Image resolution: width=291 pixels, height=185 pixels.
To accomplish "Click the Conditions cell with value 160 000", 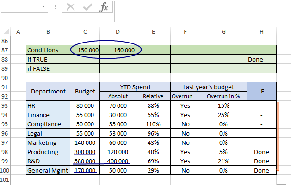I will pos(118,50).
